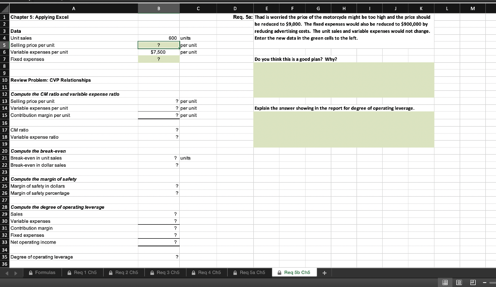Viewport: 496px width, 287px height.
Task: Click padlock icon on Formulas tab
Action: pyautogui.click(x=30, y=272)
